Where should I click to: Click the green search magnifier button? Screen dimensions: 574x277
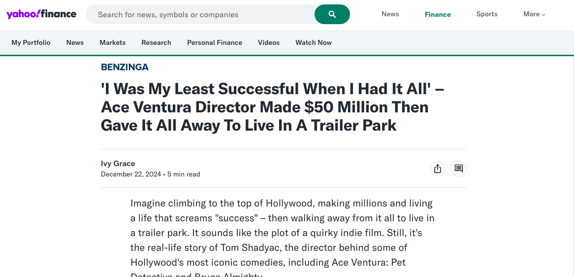(332, 14)
